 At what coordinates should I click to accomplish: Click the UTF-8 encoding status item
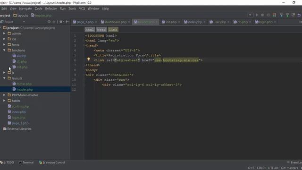point(273,168)
